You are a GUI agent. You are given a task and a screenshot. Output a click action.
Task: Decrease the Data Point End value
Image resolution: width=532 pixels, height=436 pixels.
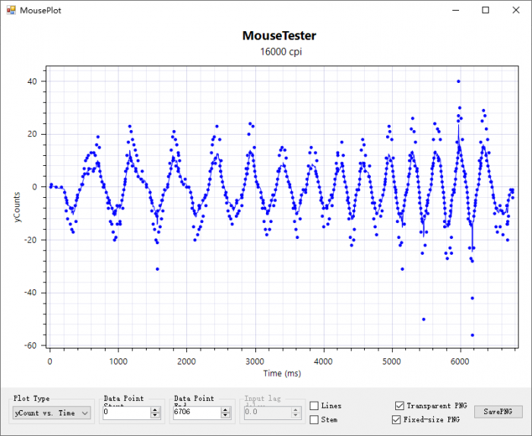[225, 415]
